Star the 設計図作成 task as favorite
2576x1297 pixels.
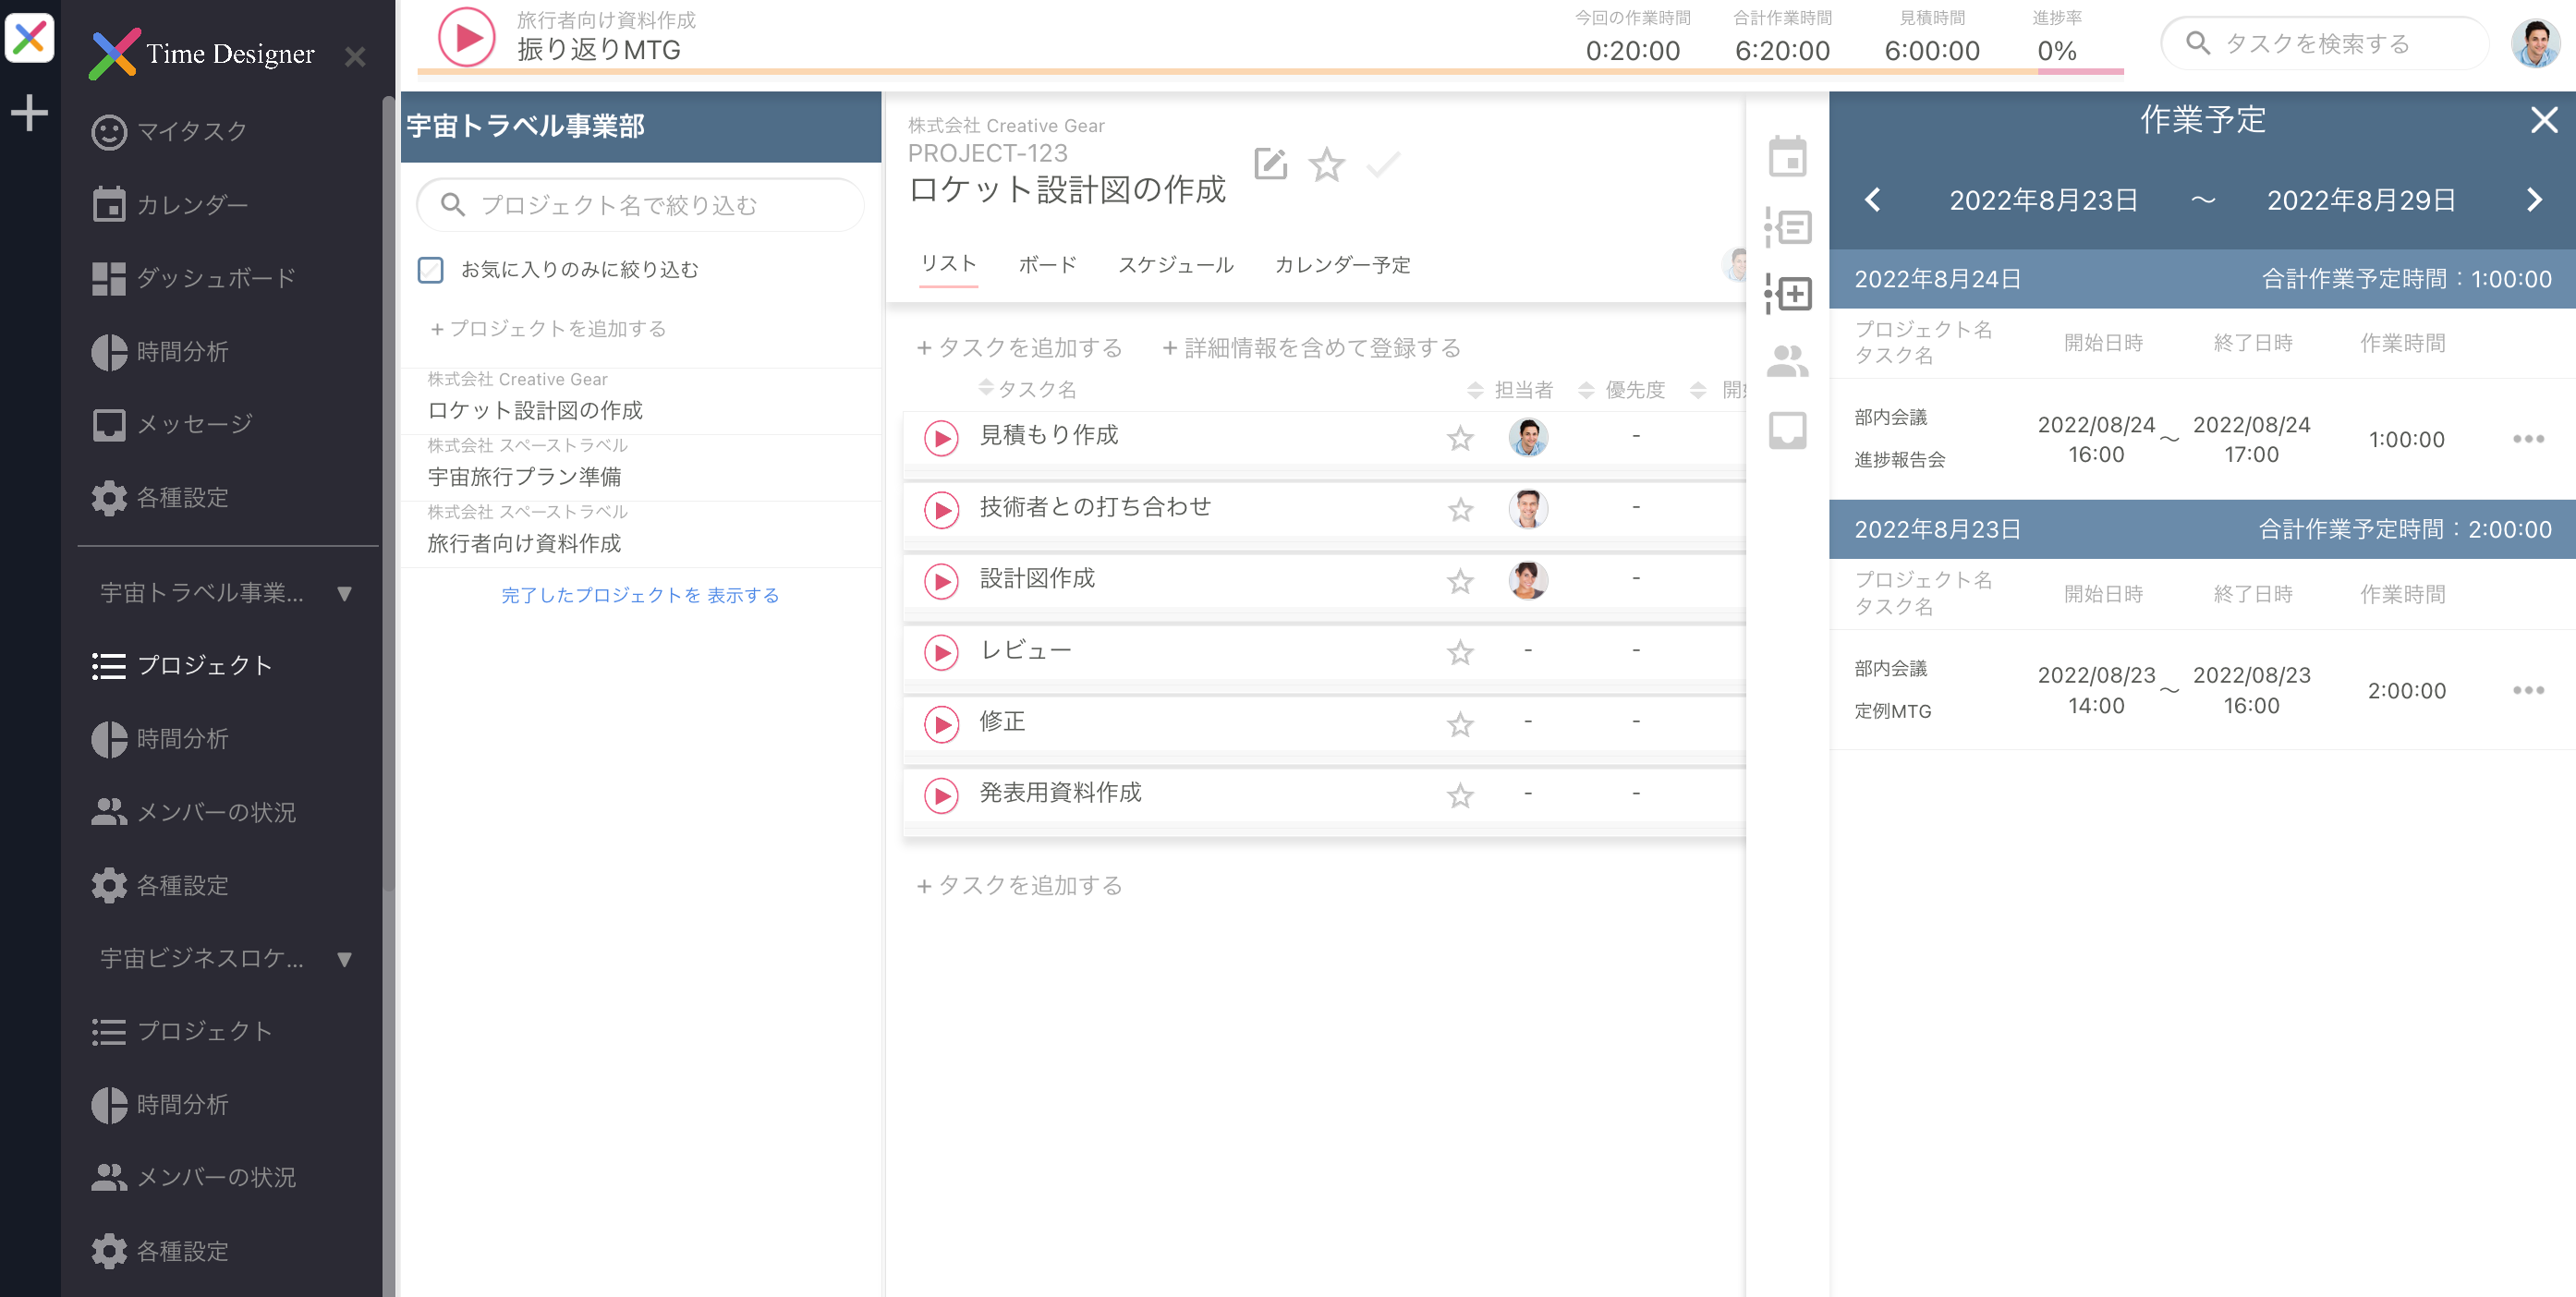pos(1459,581)
